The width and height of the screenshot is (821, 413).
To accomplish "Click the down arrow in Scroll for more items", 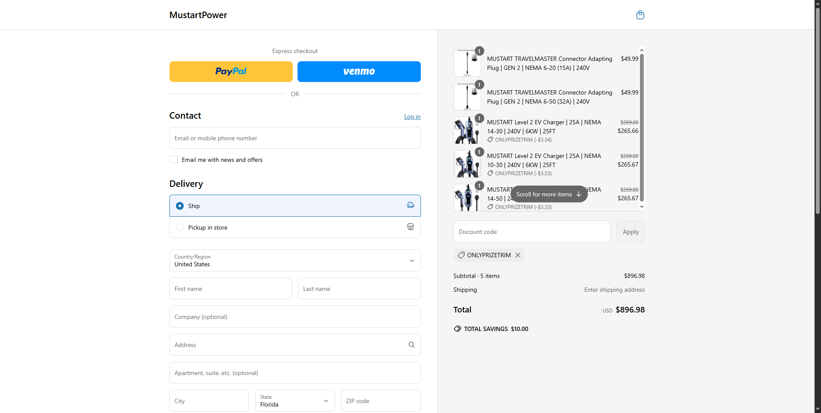I will point(579,194).
